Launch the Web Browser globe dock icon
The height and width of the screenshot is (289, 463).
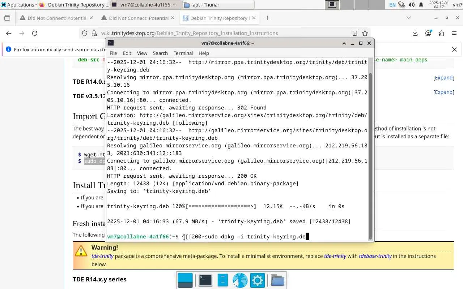pyautogui.click(x=240, y=280)
